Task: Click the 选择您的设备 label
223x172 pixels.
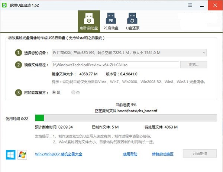Action: tap(36, 53)
